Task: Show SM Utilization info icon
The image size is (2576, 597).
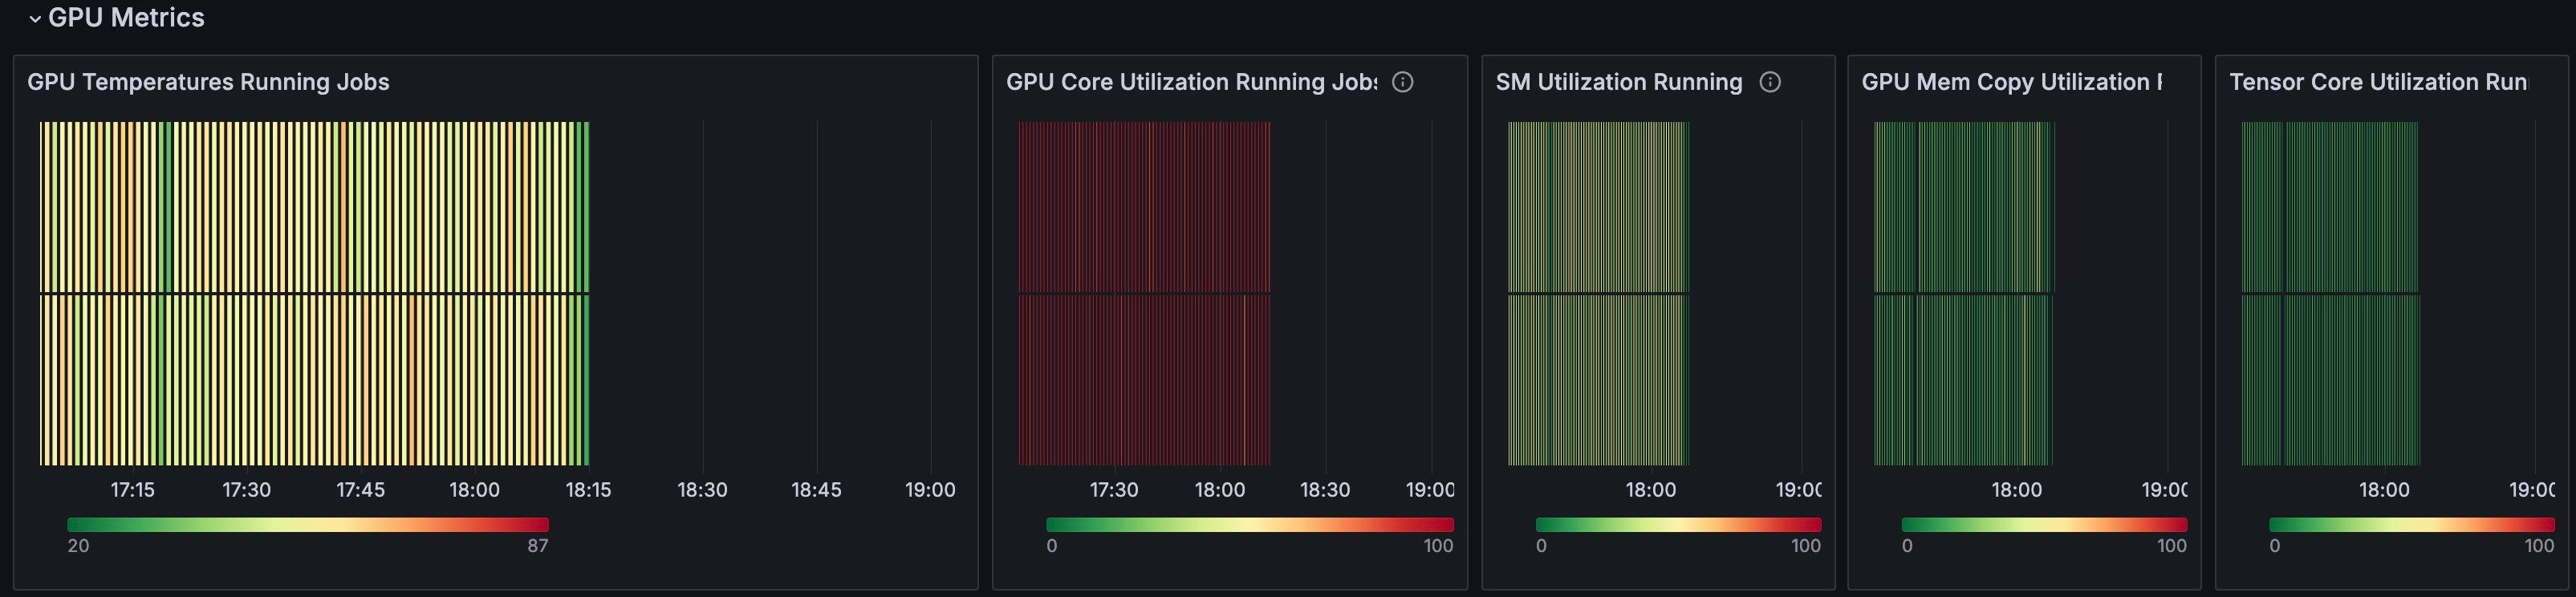Action: click(1770, 82)
